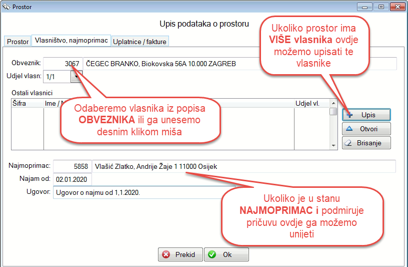This screenshot has width=408, height=267.
Task: Select the Najam od date field
Action: pyautogui.click(x=71, y=179)
